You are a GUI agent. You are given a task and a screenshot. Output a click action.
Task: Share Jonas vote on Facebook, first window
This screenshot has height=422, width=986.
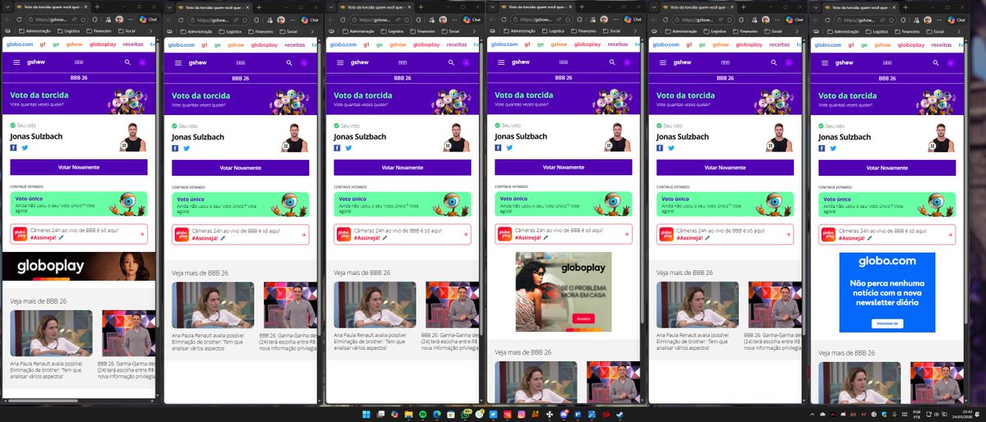[x=14, y=148]
